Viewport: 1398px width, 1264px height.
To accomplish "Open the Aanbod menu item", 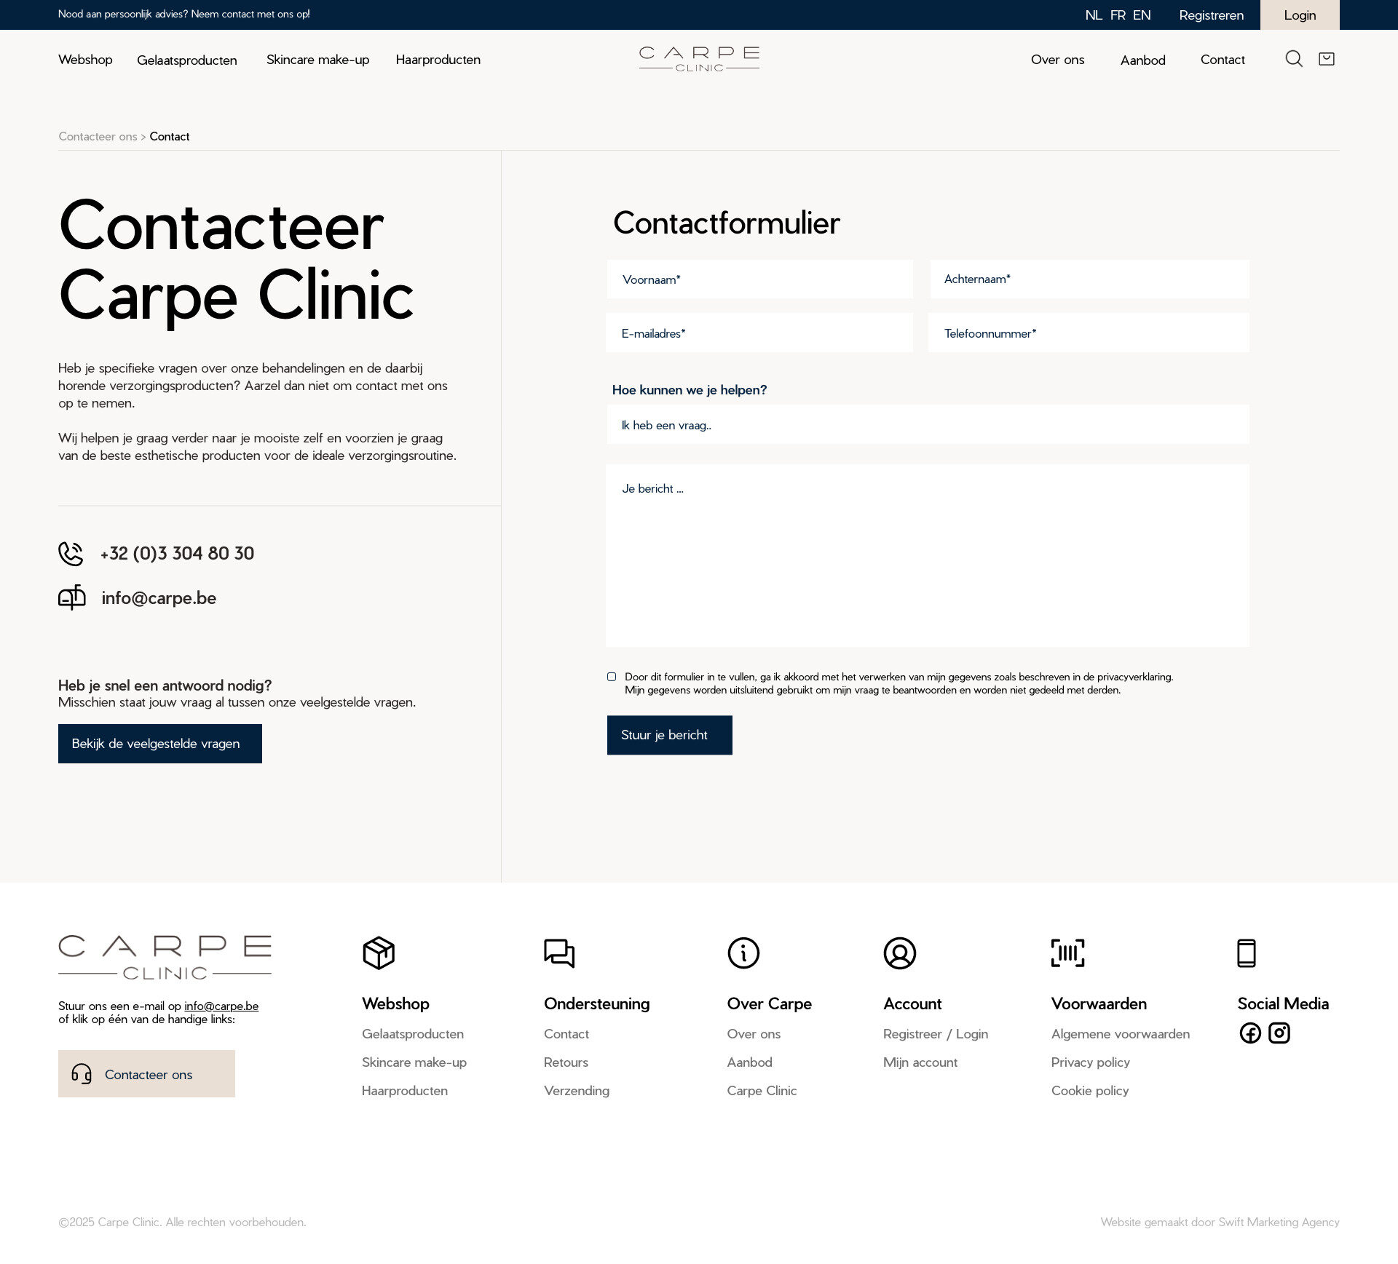I will 1142,60.
